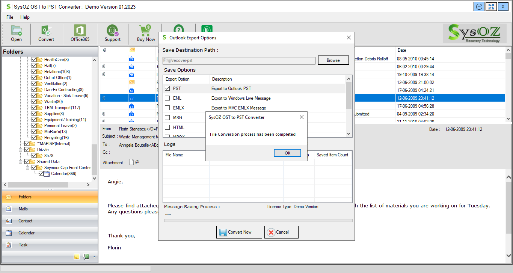513x273 pixels.
Task: Enable the EML export option
Action: (x=167, y=98)
